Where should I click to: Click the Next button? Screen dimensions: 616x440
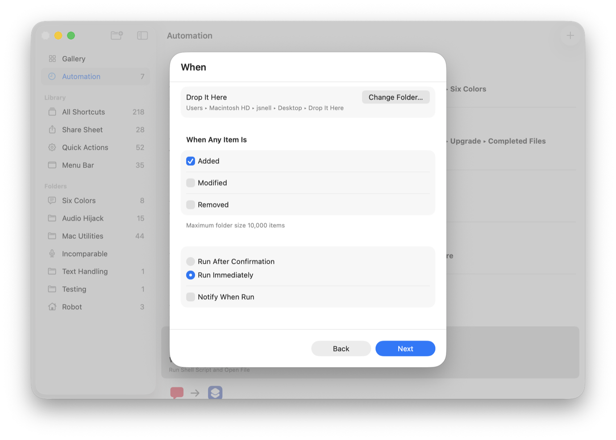pos(405,348)
